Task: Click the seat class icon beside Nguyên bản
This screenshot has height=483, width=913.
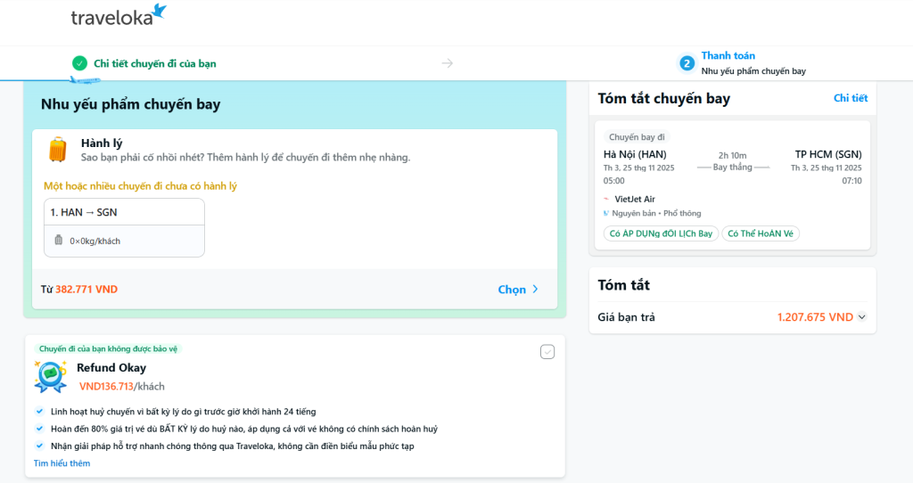Action: (606, 214)
